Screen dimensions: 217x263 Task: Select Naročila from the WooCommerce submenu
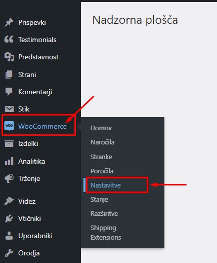tap(103, 142)
